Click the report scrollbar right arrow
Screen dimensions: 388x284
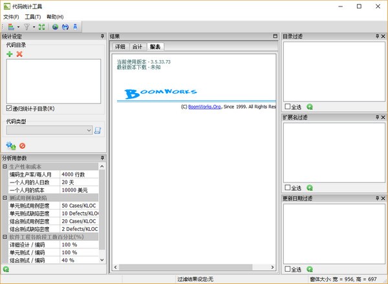click(x=272, y=267)
